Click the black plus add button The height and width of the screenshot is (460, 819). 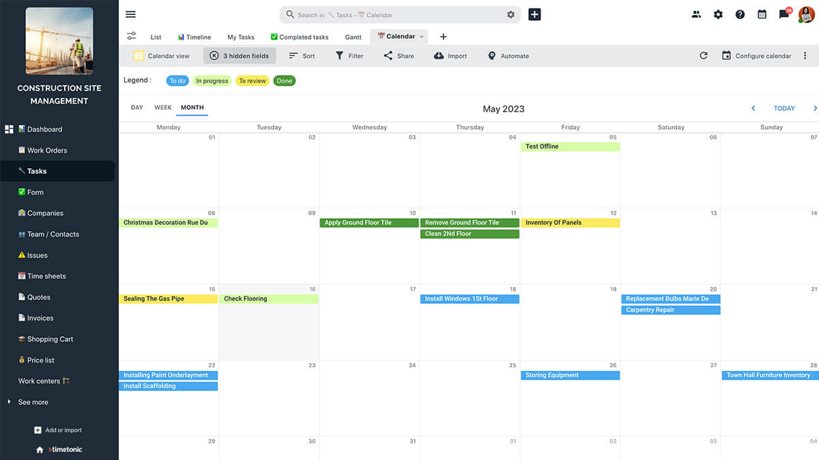coord(534,14)
